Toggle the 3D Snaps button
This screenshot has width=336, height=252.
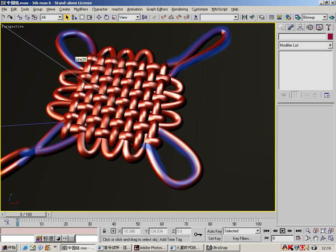164,17
